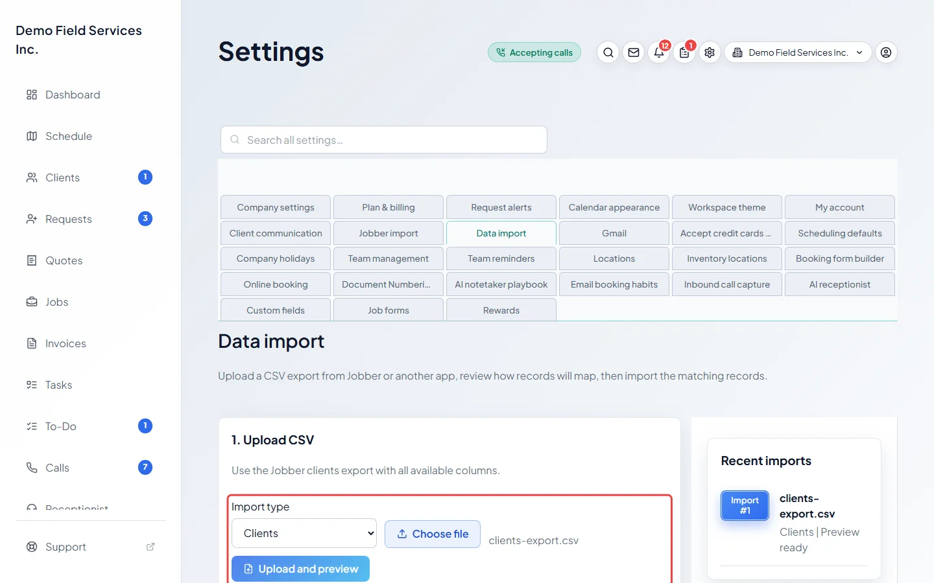The width and height of the screenshot is (934, 583).
Task: Go to the Booking form builder tab
Action: (x=840, y=258)
